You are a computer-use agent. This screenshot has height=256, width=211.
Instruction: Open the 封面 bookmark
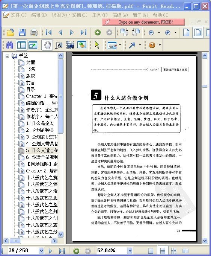click(31, 62)
